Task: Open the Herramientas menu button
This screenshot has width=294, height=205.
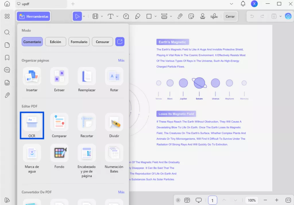Action: [x=34, y=16]
